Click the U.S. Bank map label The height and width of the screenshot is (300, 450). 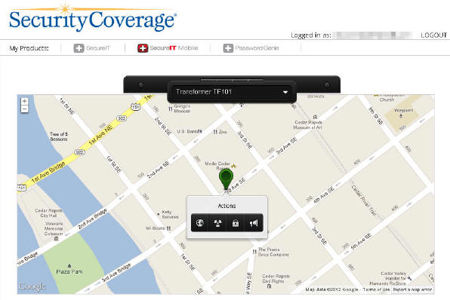point(187,131)
